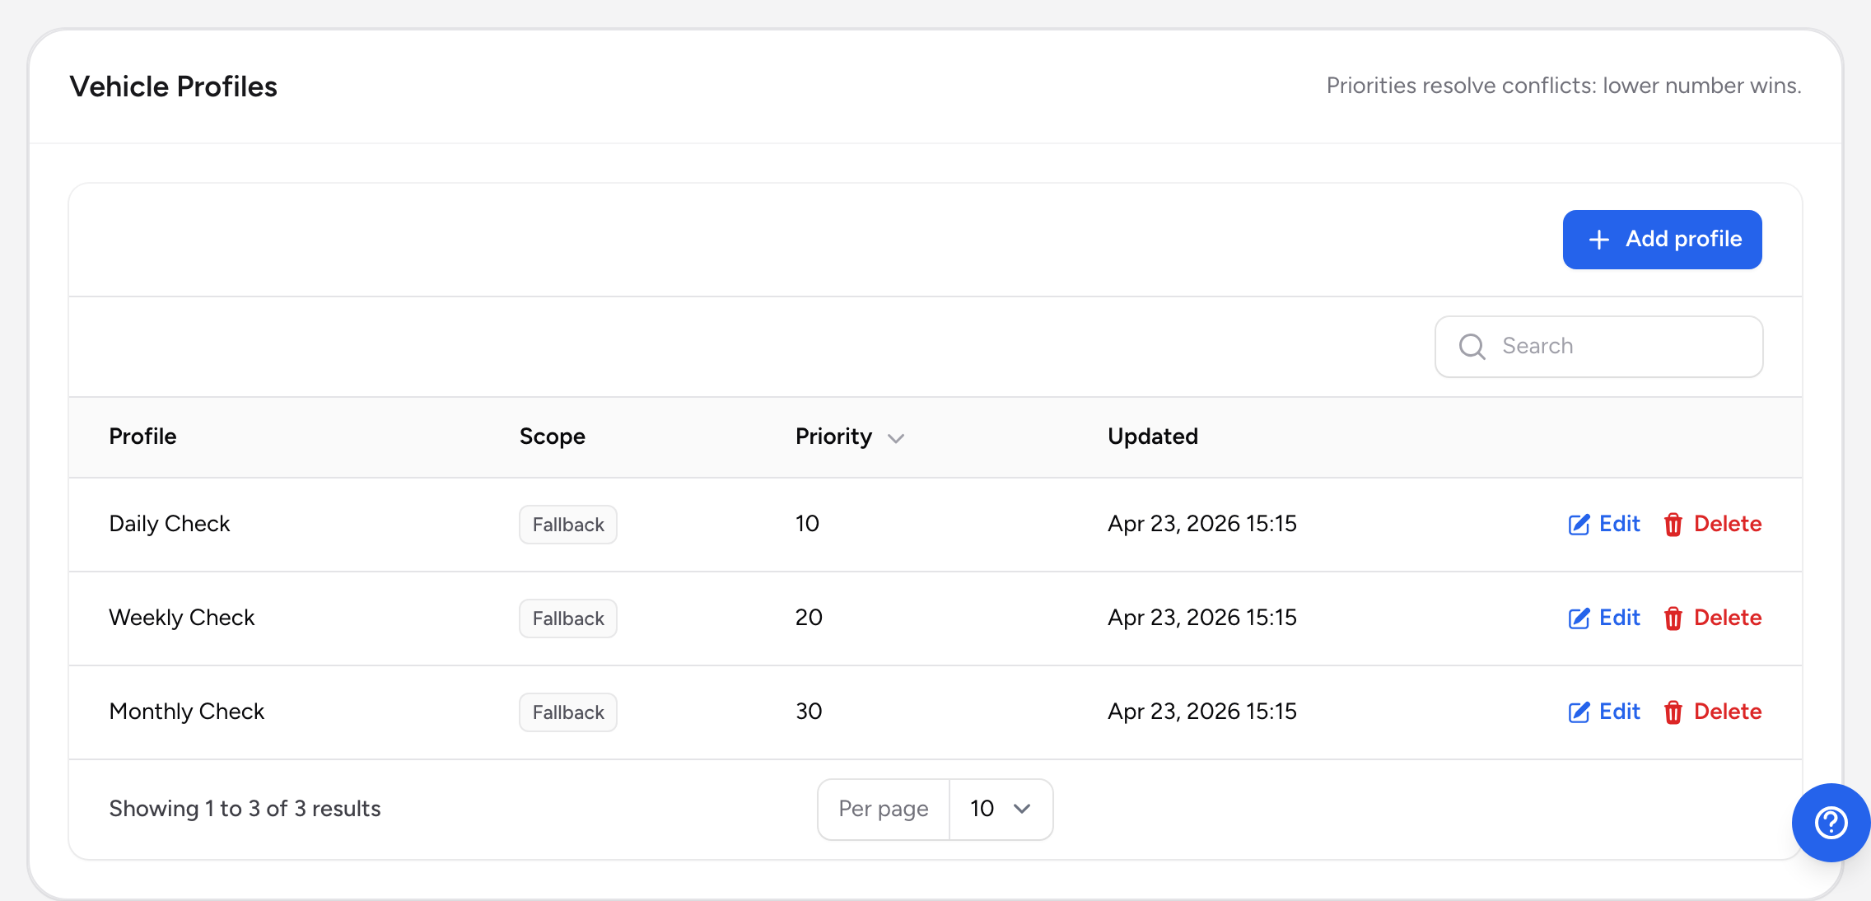
Task: Click the trash icon for Weekly Check
Action: pos(1673,619)
